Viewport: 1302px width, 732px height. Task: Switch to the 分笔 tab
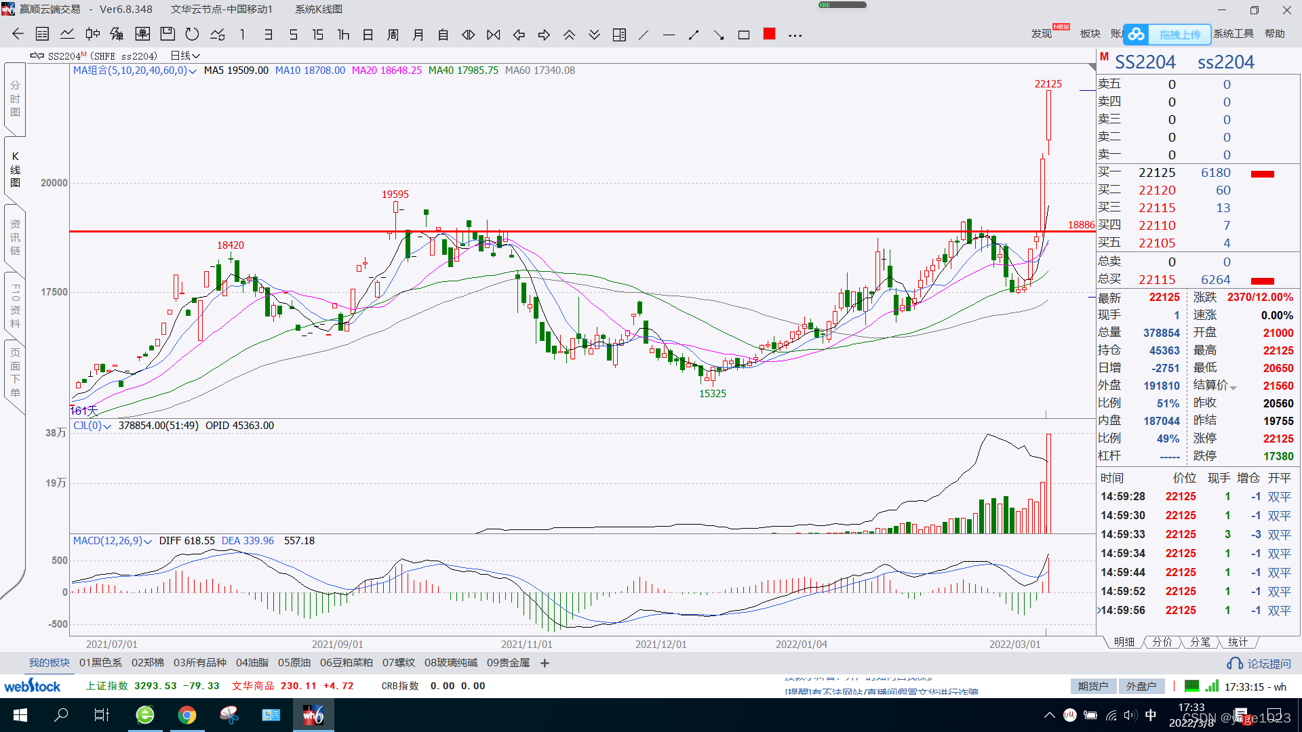(x=1200, y=642)
